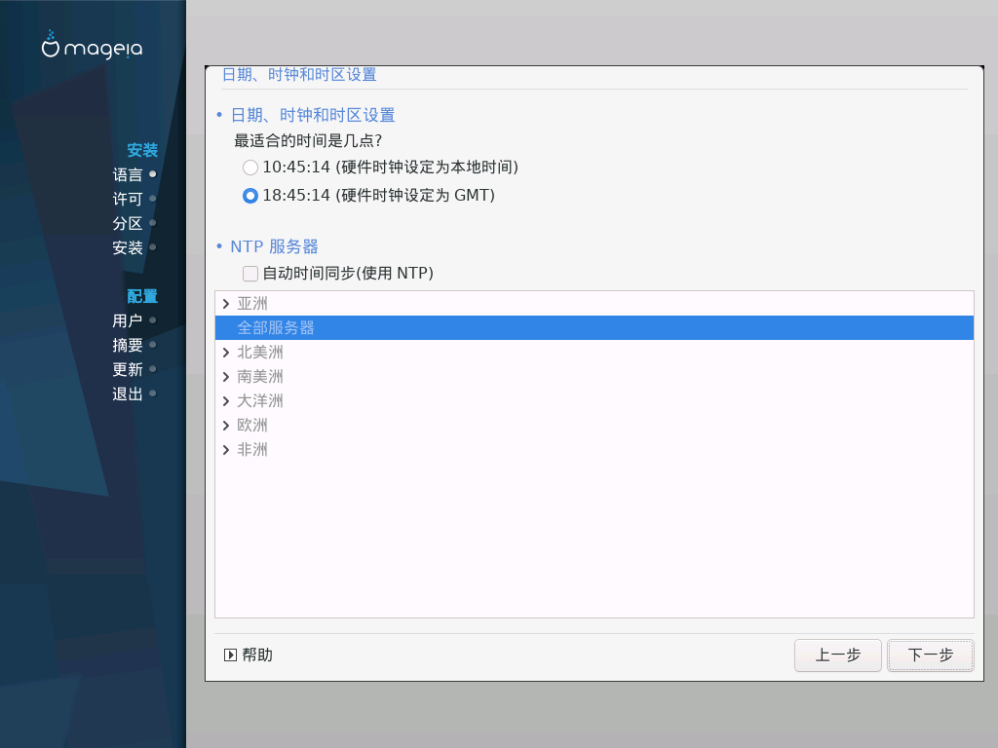
Task: Select the 18:45:14 GMT hardware clock option
Action: point(250,195)
